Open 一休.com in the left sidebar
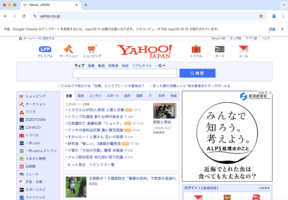Screen dimensions: 288x200 click(x=33, y=143)
